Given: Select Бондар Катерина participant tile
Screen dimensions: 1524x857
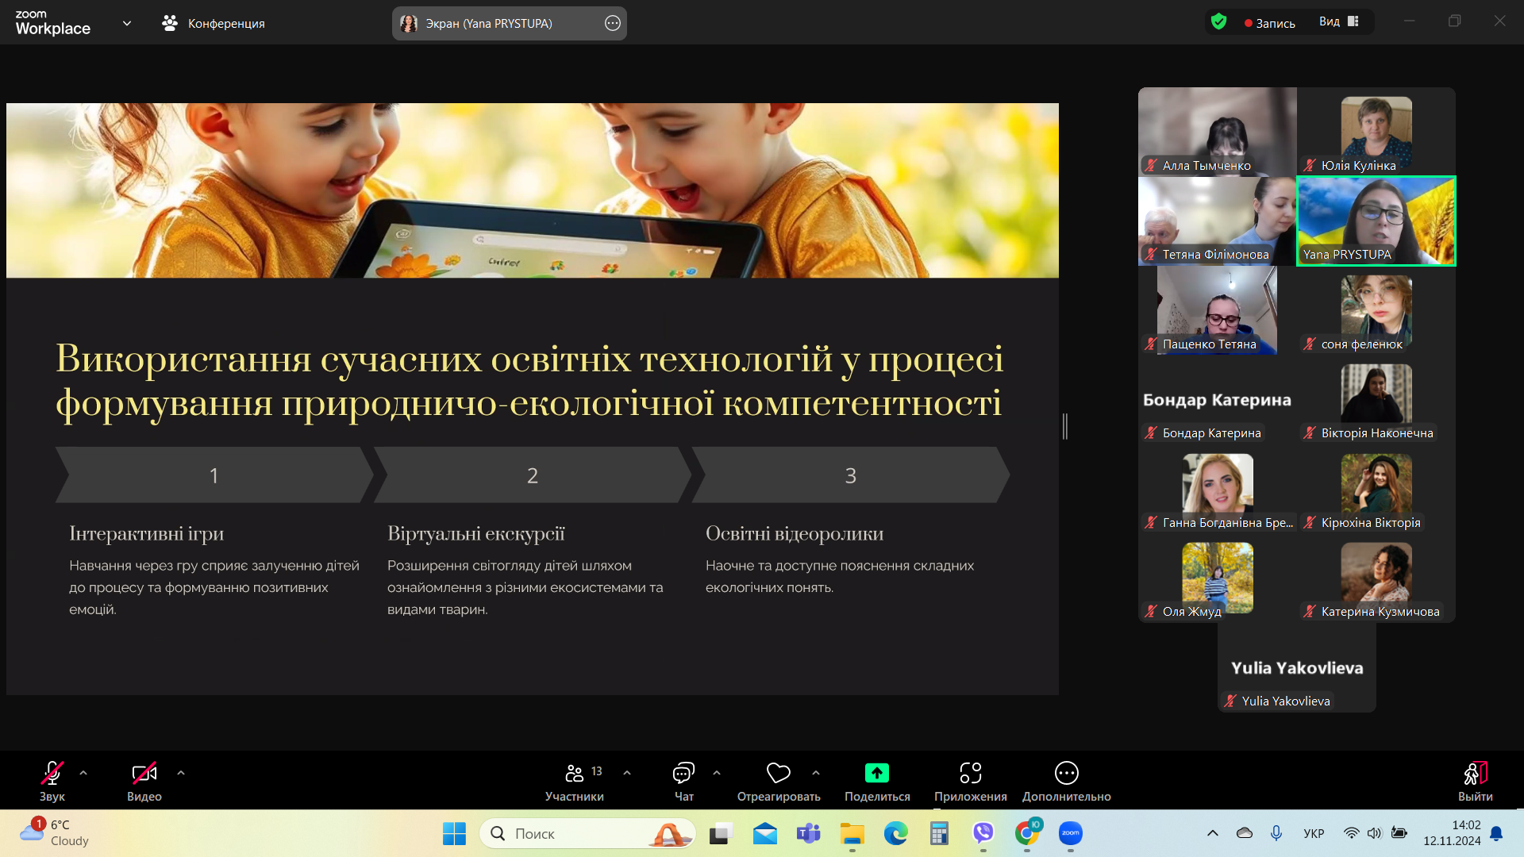Looking at the screenshot, I should tap(1218, 399).
